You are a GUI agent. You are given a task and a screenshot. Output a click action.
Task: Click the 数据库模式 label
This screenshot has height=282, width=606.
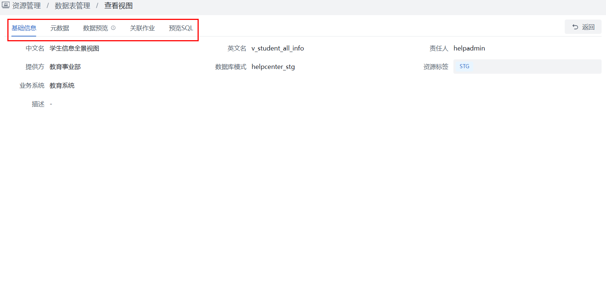(231, 67)
